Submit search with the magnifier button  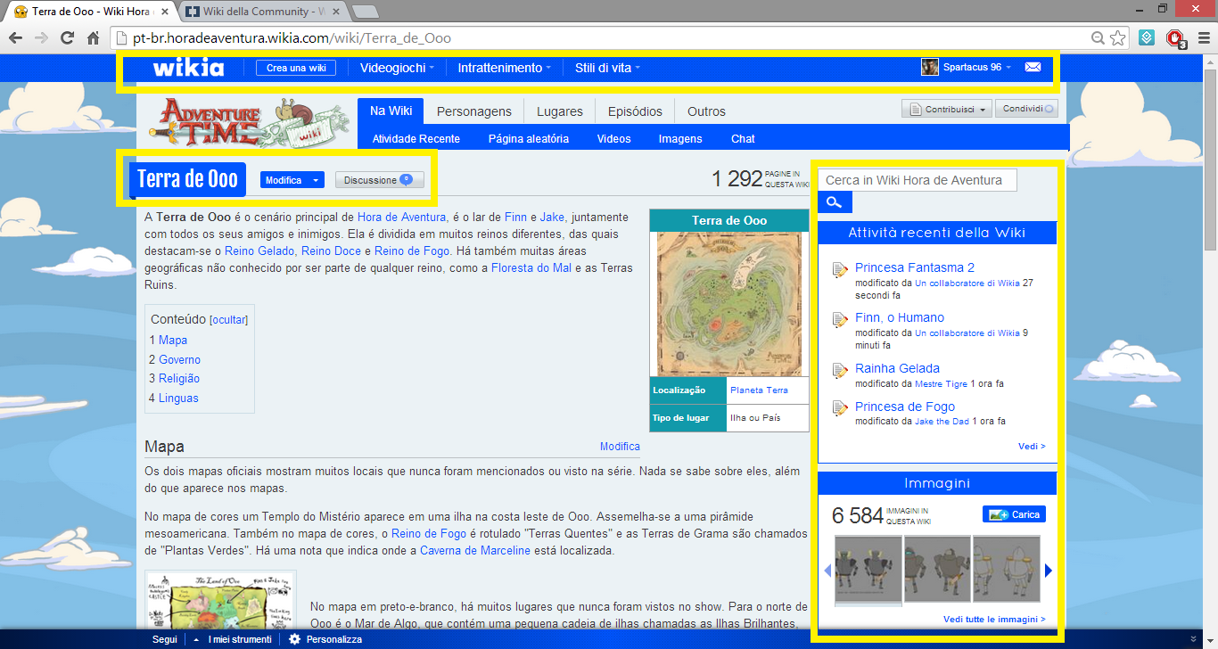[x=835, y=202]
